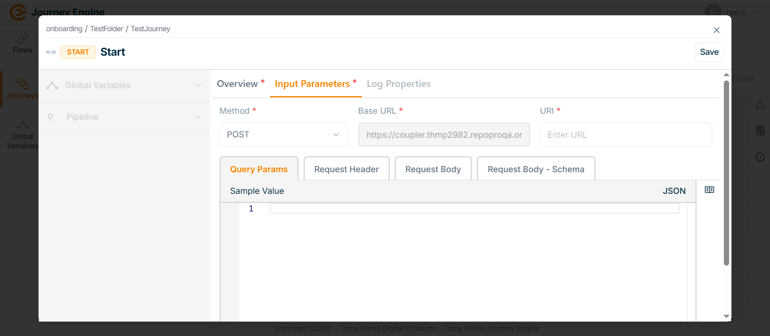
Task: Expand the Pipeline section chevron
Action: point(198,117)
